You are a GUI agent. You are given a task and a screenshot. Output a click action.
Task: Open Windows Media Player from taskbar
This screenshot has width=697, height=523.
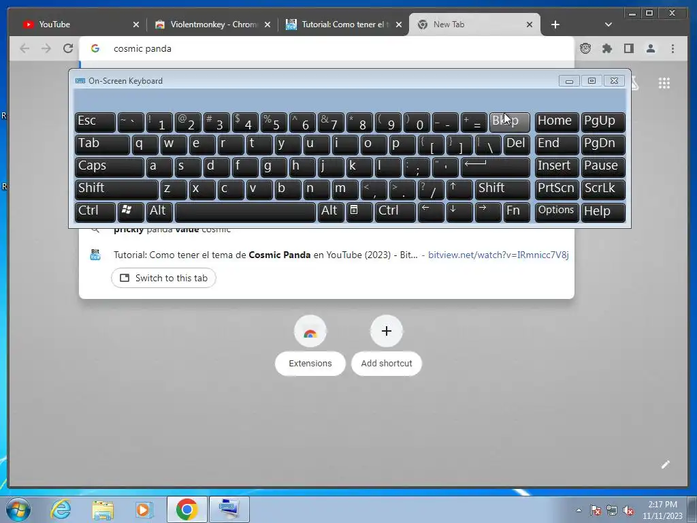[144, 509]
